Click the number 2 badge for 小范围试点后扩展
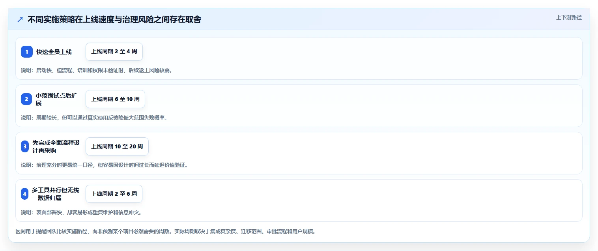Viewport: 598px width, 251px height. 26,99
